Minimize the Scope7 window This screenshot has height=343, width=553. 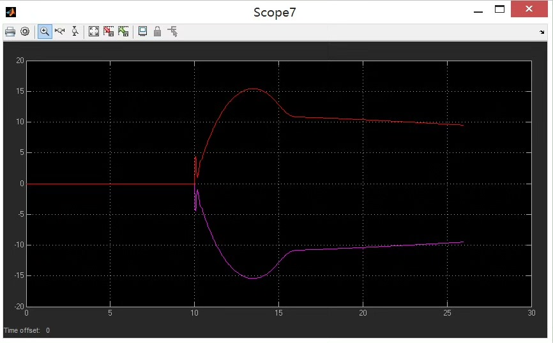(478, 12)
